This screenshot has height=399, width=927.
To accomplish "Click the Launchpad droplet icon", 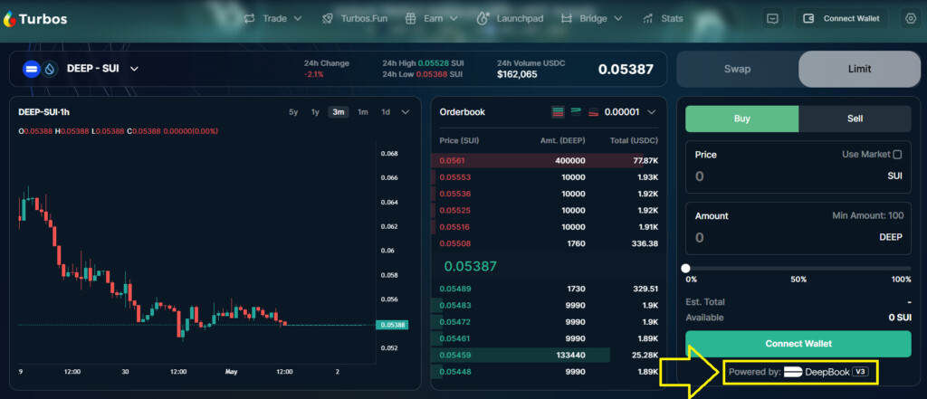I will tap(483, 18).
